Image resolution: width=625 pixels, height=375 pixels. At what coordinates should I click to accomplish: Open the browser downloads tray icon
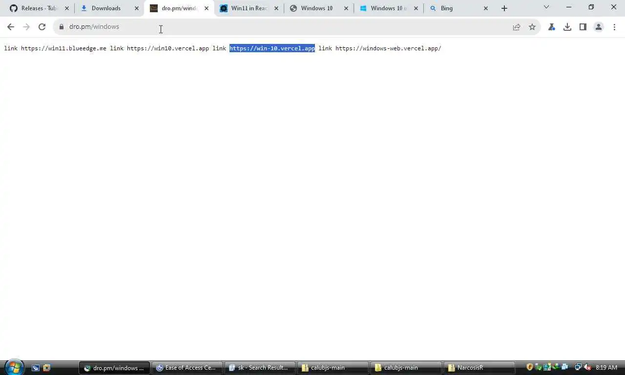(x=567, y=27)
